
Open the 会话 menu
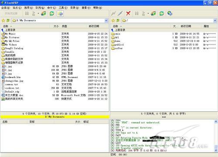pyautogui.click(x=6, y=8)
